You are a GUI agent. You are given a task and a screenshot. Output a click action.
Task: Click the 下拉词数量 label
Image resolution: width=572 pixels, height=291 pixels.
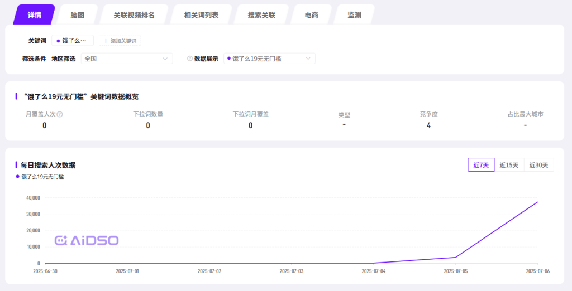click(x=147, y=114)
